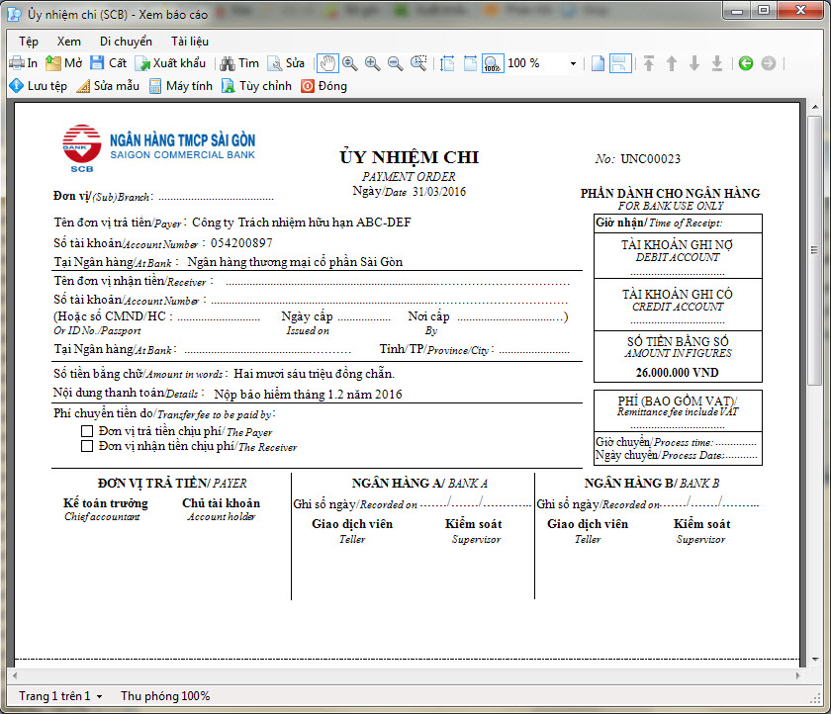Switch to single page view
This screenshot has width=831, height=714.
tap(598, 63)
